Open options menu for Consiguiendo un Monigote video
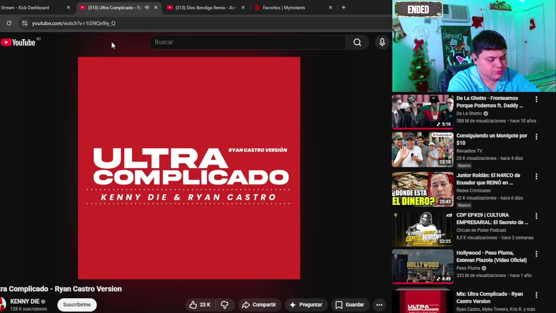This screenshot has height=313, width=556. click(x=536, y=137)
